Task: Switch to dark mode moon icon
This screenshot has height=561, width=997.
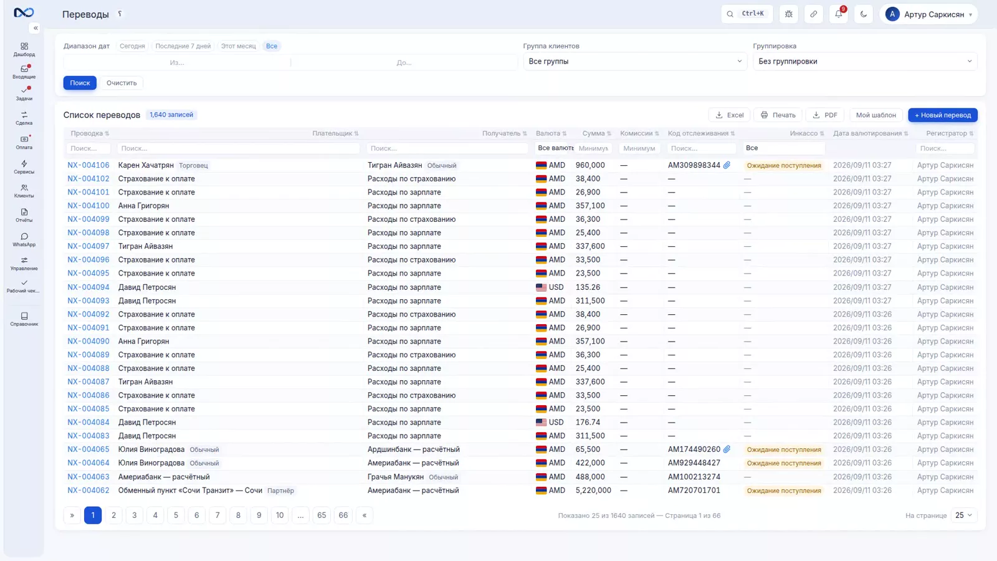Action: point(864,14)
